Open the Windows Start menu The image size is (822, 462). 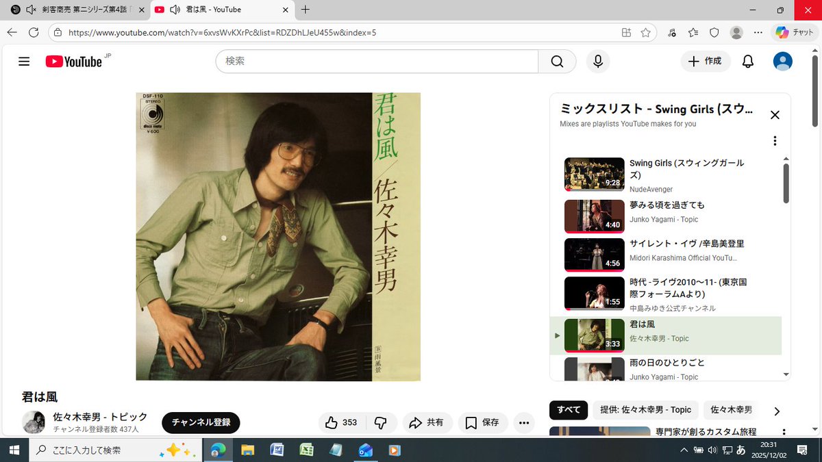14,450
